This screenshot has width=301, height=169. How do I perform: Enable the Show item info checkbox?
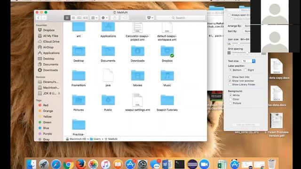click(x=230, y=77)
